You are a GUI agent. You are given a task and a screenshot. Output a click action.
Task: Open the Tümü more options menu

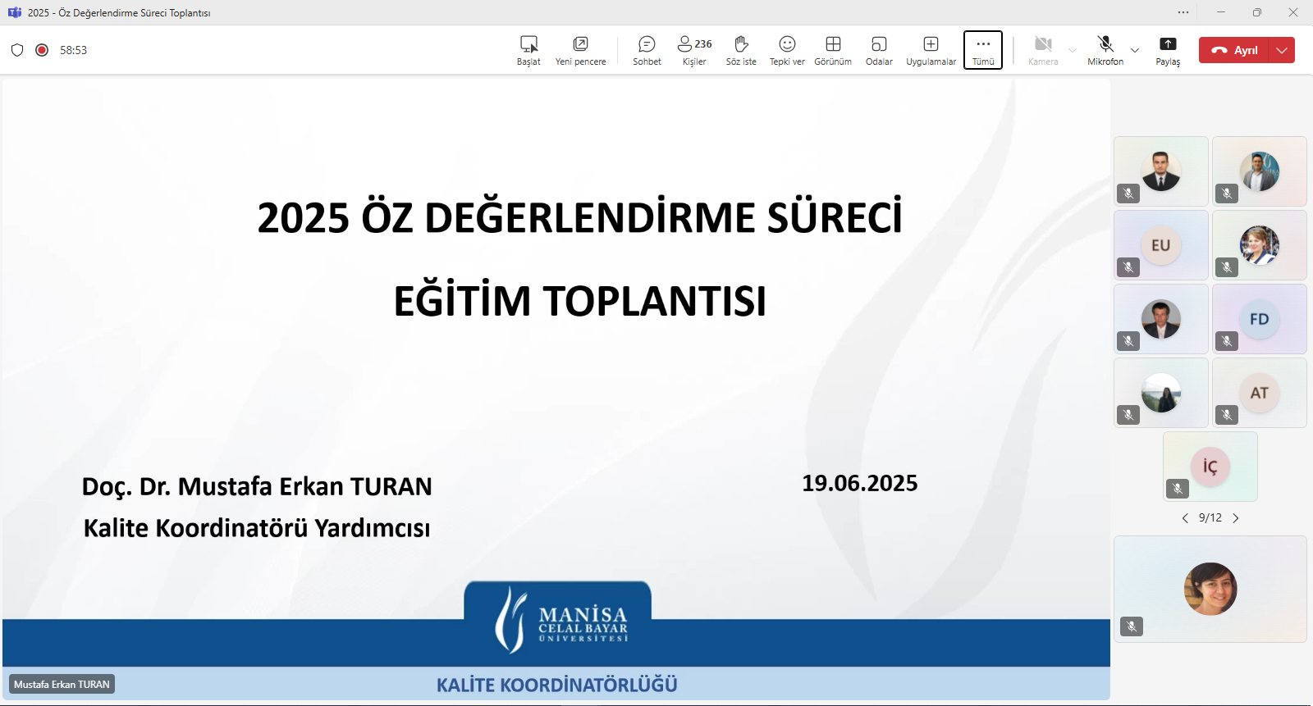click(x=983, y=50)
